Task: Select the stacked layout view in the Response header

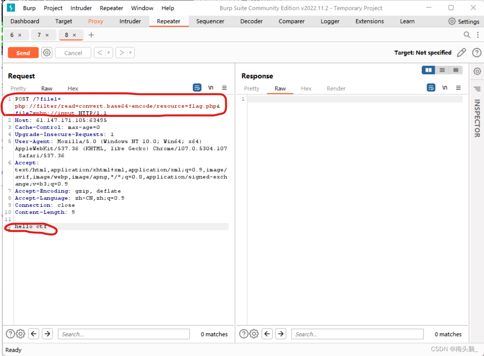Action: [442, 70]
